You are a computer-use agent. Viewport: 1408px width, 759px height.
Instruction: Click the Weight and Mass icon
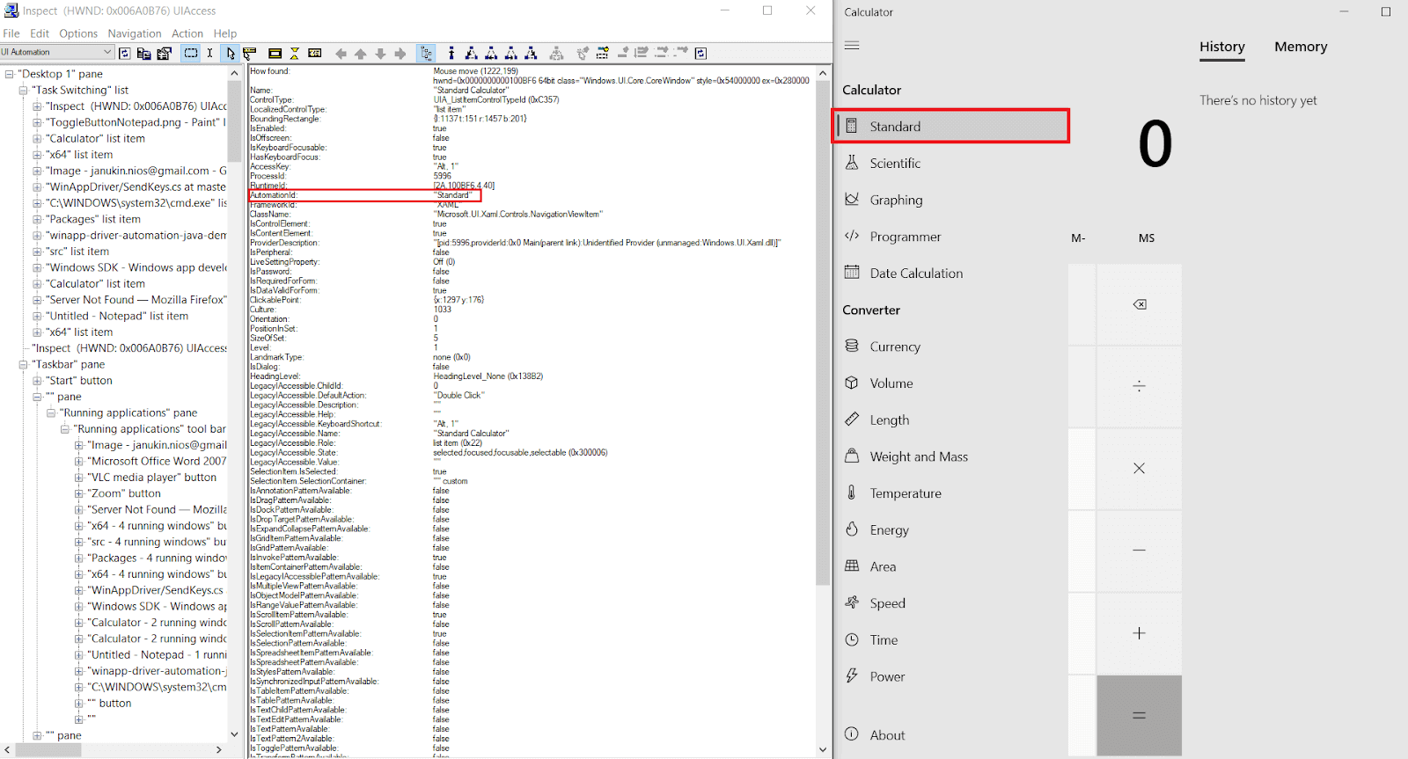pyautogui.click(x=852, y=456)
